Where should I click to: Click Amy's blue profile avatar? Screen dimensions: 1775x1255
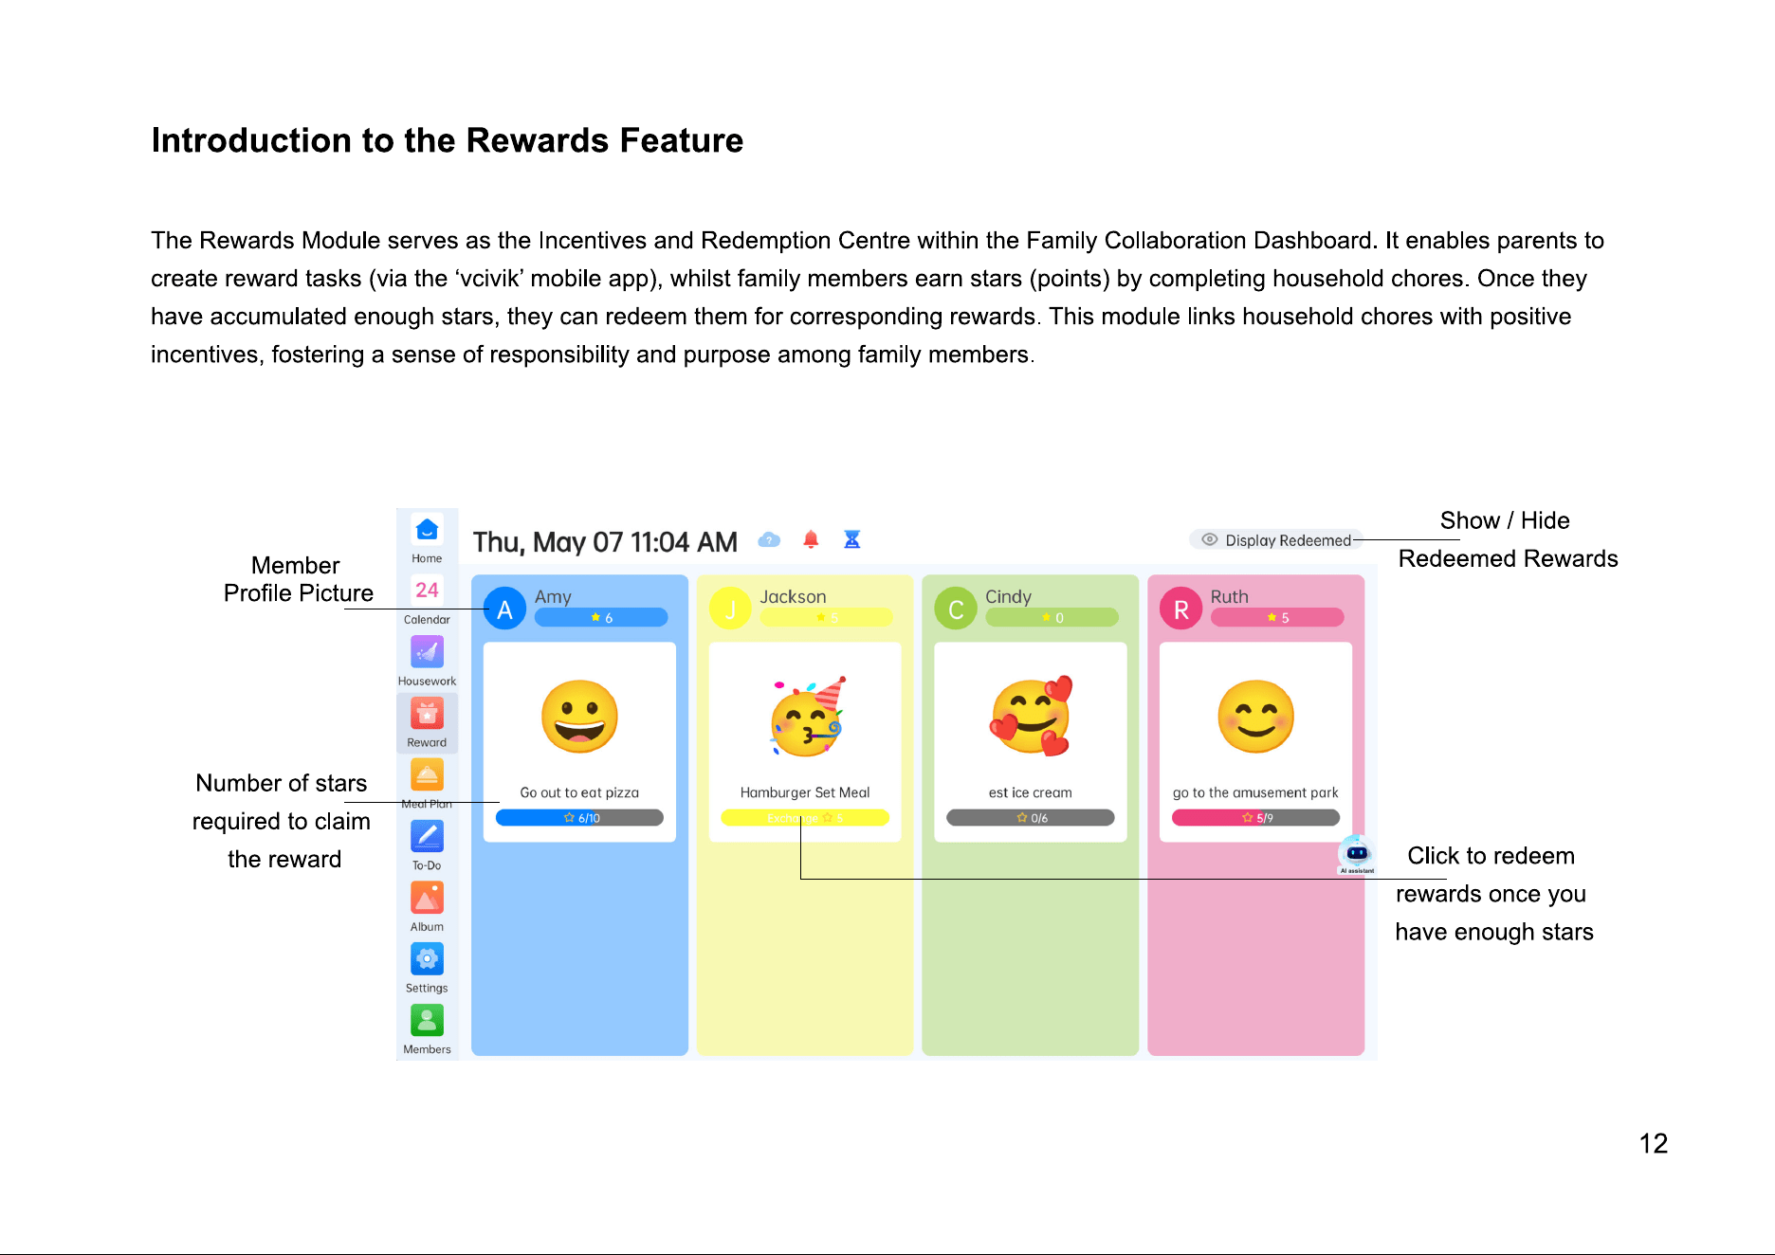pyautogui.click(x=505, y=609)
